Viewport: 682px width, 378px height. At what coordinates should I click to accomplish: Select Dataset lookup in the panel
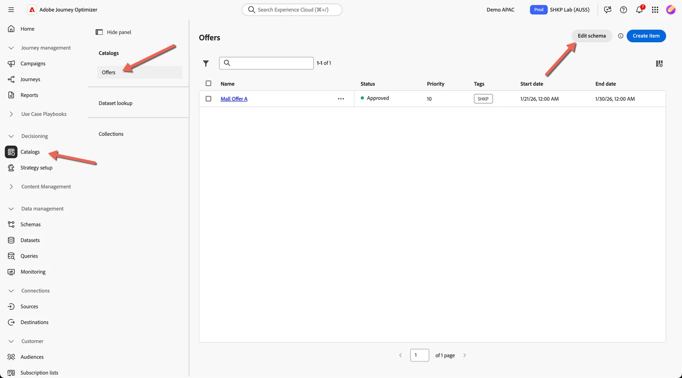116,103
